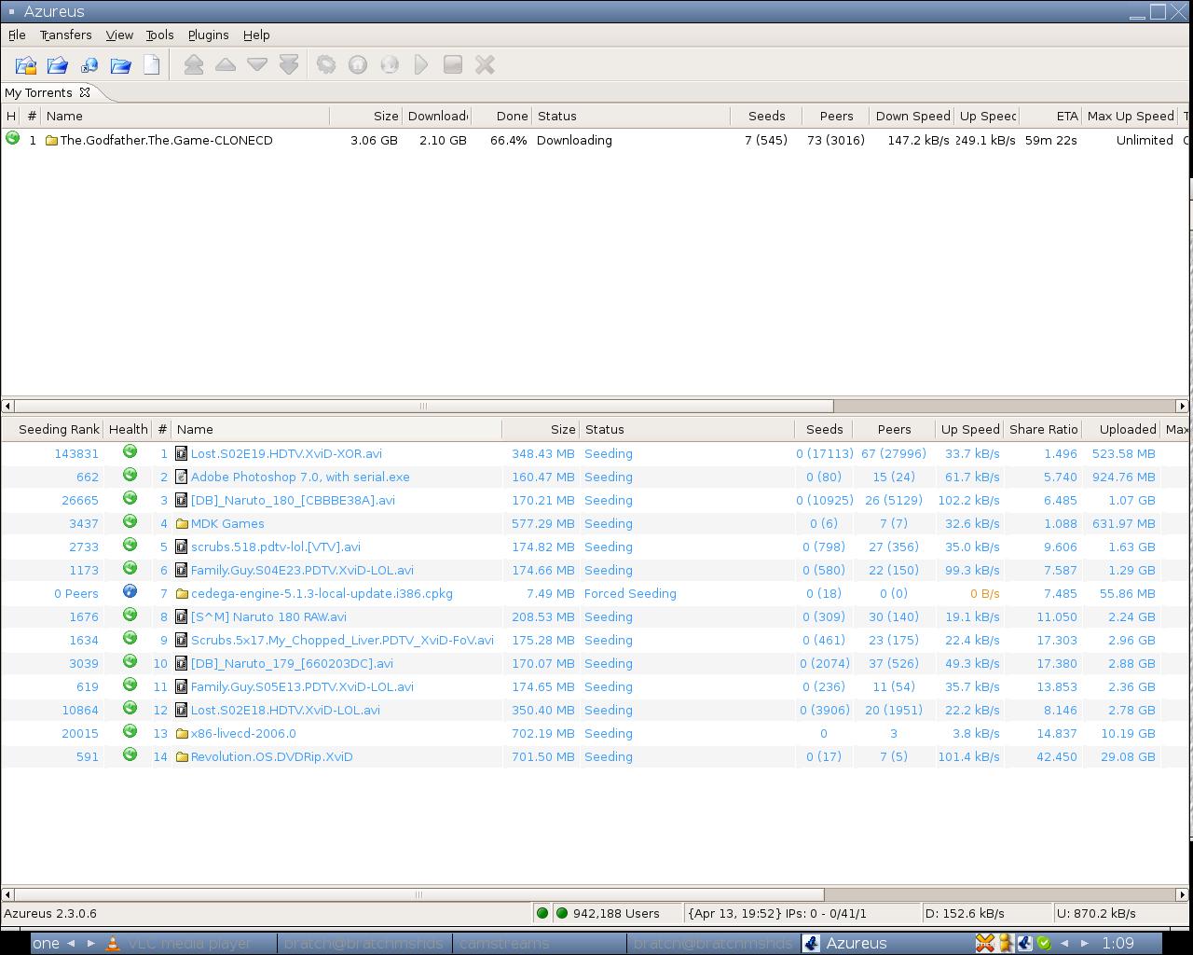Click the health icon for Revolution.OS.DVDRip.XviD row

130,754
